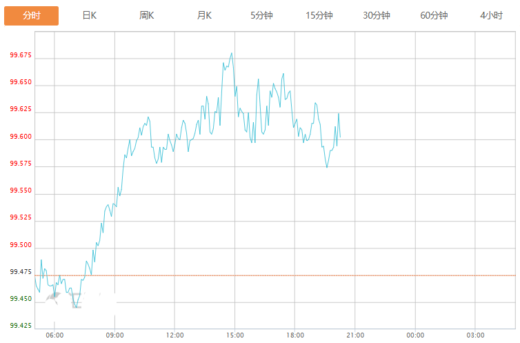
Task: Click the chart low point near 07:00
Action: (77, 308)
